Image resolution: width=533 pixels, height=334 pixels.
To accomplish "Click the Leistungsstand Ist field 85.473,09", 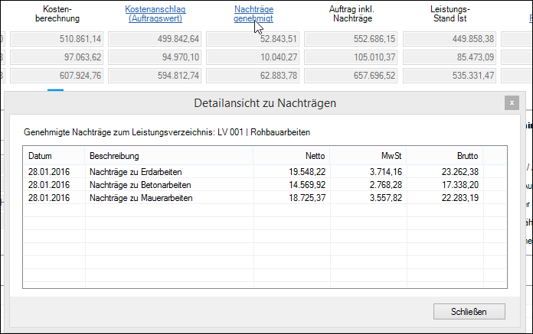I will pyautogui.click(x=450, y=57).
